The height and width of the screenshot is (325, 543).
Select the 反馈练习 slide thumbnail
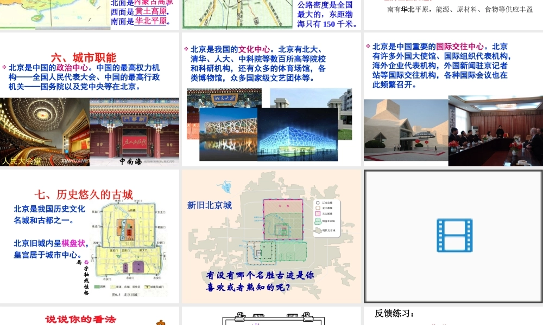[453, 316]
